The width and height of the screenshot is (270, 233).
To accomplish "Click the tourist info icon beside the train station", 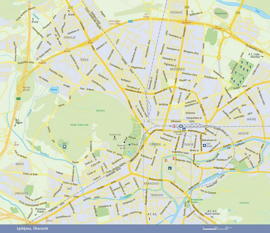I will point(174,126).
